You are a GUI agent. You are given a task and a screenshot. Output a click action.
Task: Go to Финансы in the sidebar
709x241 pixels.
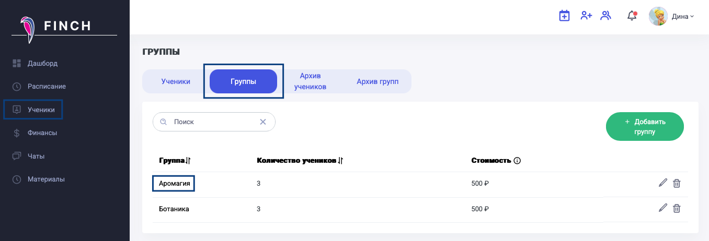pos(42,132)
